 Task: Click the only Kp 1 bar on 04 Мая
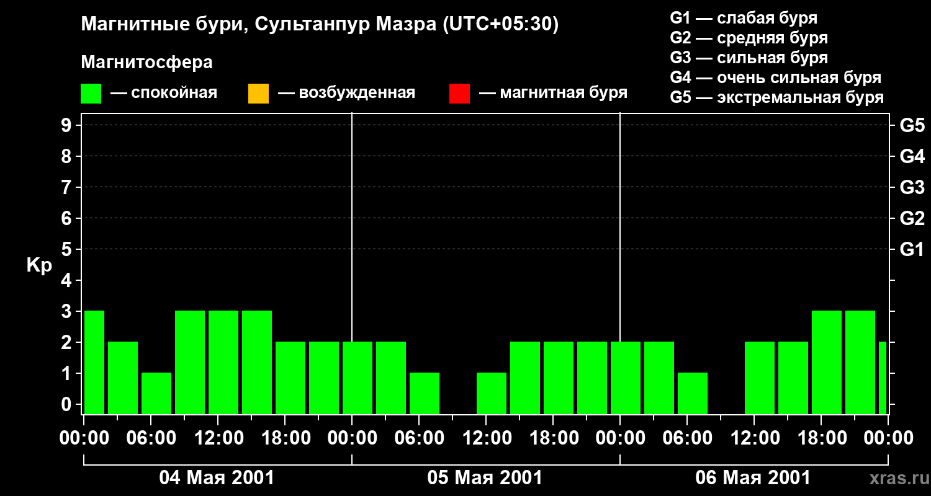tap(156, 393)
